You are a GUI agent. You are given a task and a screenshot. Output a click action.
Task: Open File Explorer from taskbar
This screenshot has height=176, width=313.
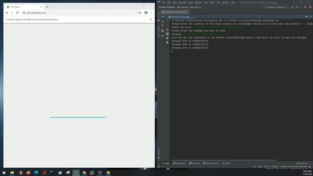coord(12,173)
